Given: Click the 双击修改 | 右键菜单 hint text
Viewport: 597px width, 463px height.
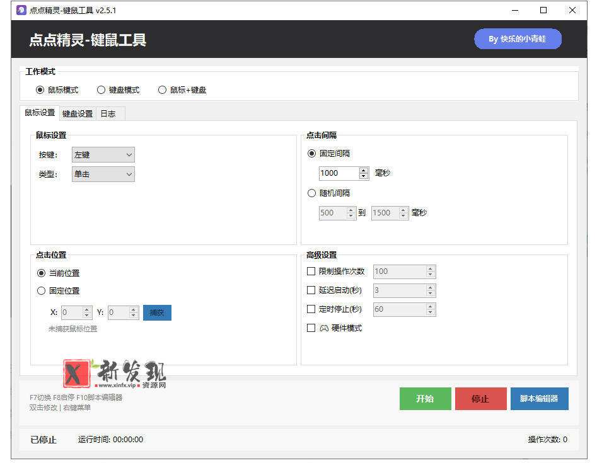Looking at the screenshot, I should pyautogui.click(x=60, y=408).
